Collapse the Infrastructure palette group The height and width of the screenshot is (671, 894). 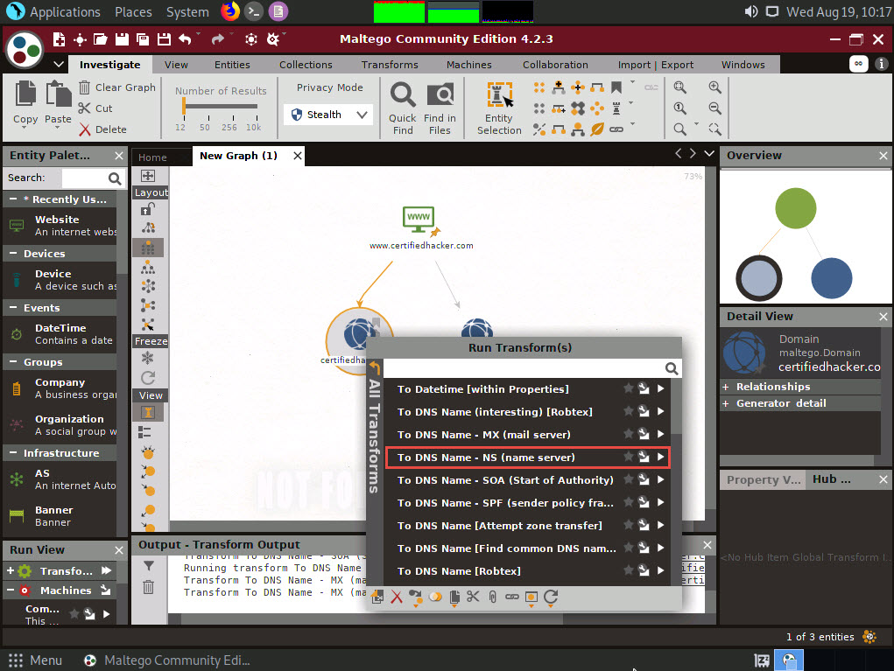tap(13, 453)
